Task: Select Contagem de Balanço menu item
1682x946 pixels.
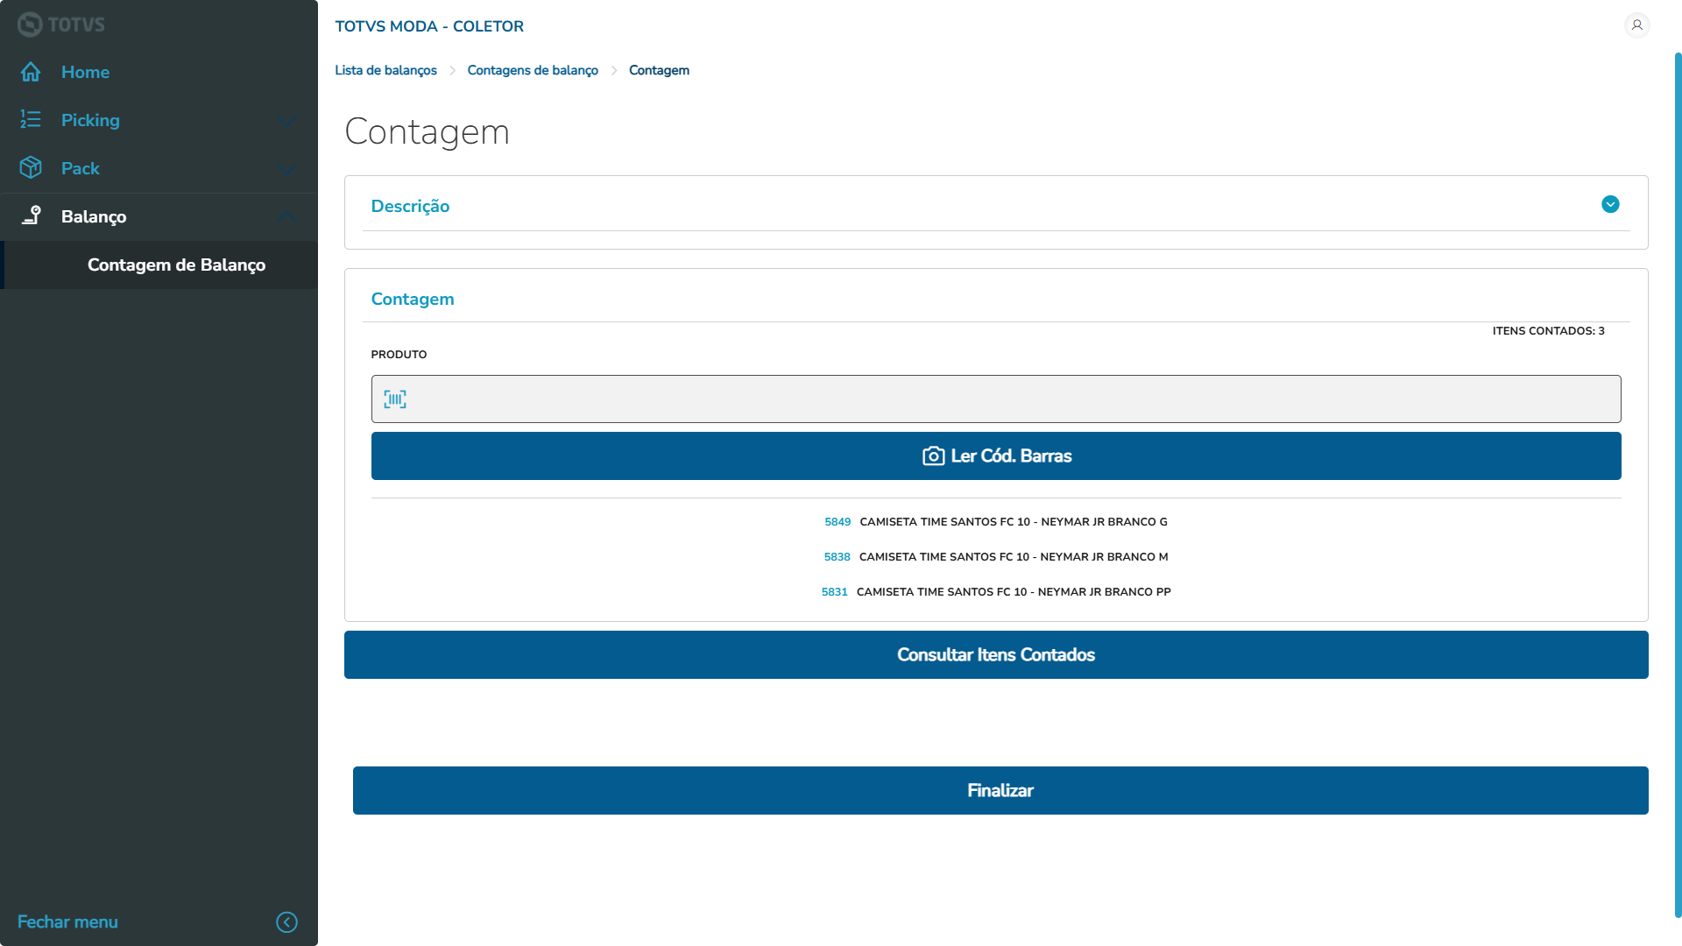Action: pyautogui.click(x=176, y=265)
